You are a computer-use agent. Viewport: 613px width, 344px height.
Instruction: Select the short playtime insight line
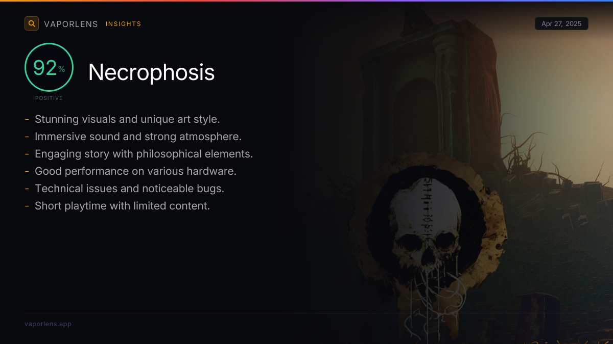pos(117,206)
